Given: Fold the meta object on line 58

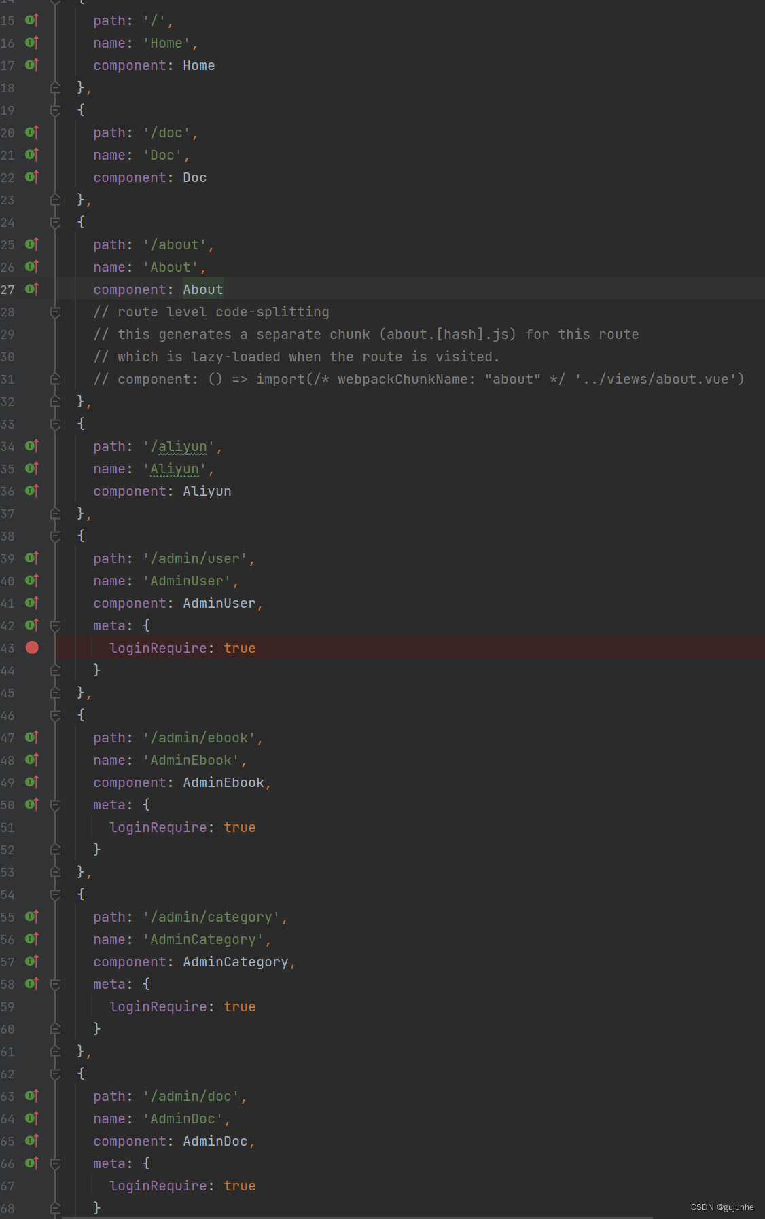Looking at the screenshot, I should pyautogui.click(x=56, y=984).
